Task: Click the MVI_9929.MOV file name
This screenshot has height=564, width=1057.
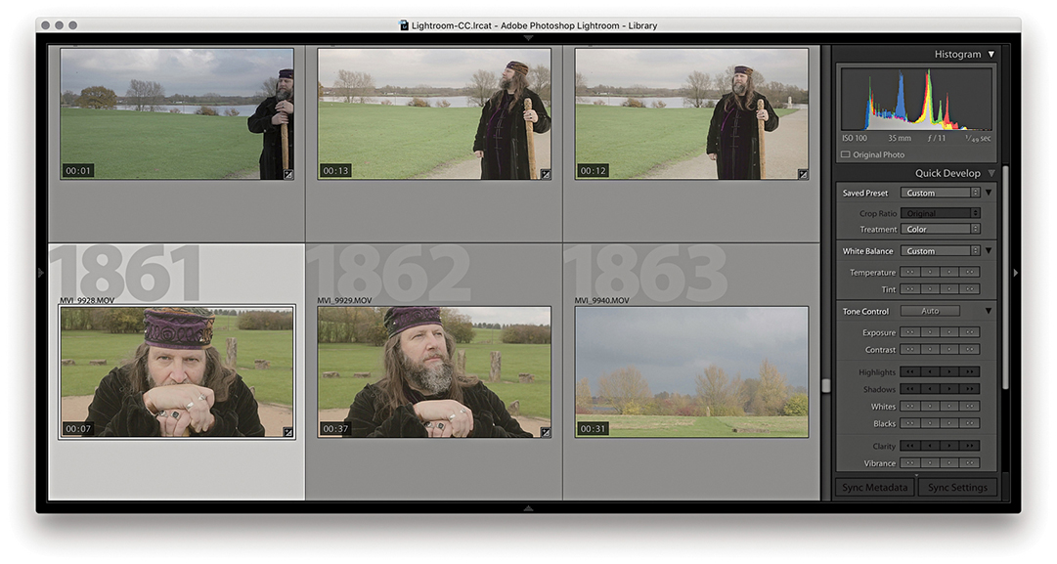Action: coord(344,300)
